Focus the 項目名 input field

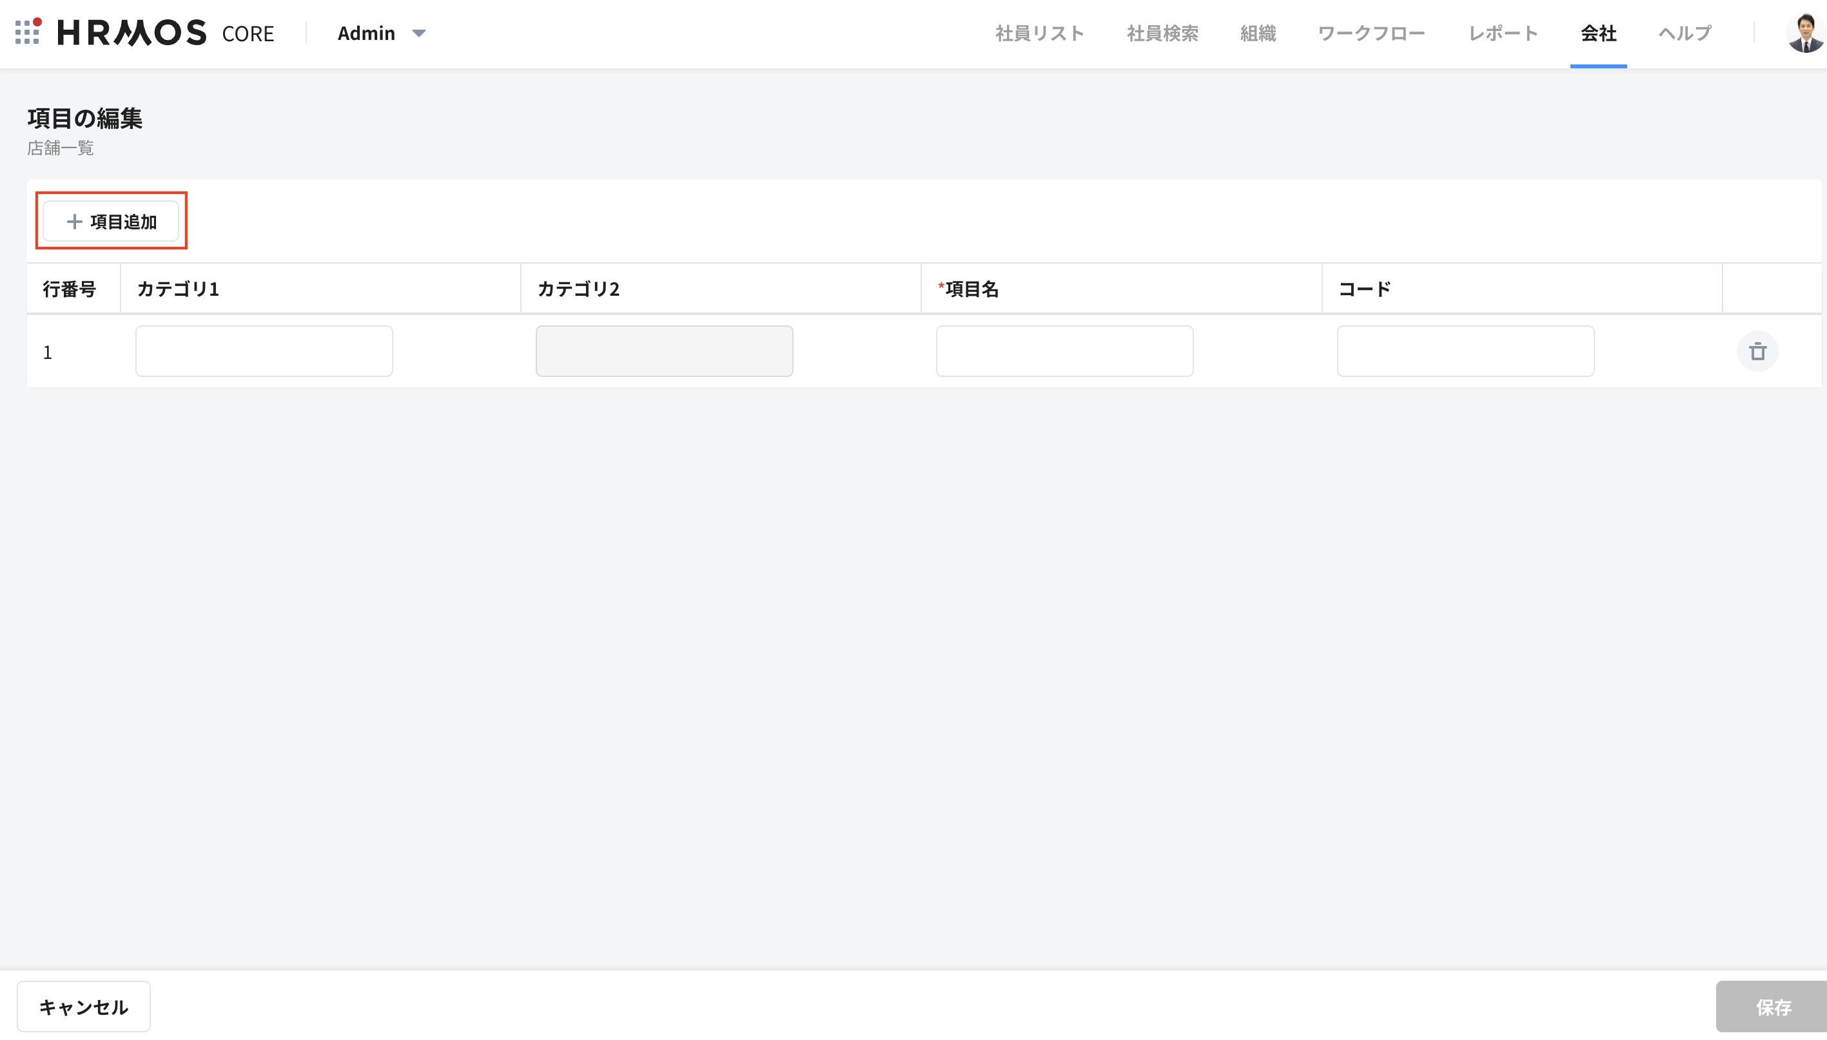click(x=1064, y=351)
